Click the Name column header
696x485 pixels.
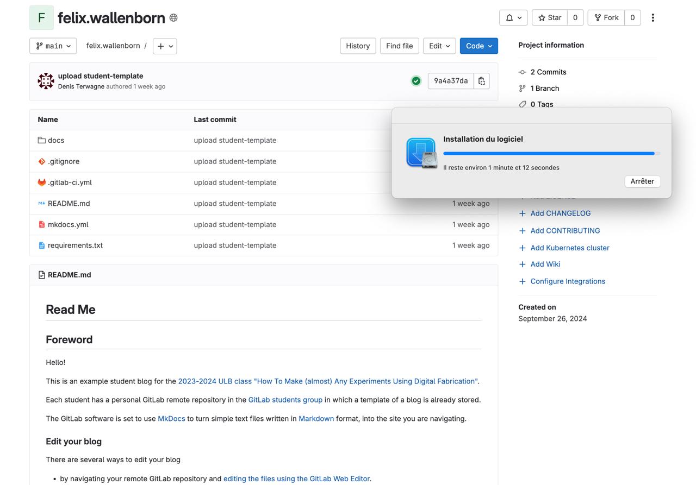[x=48, y=119]
